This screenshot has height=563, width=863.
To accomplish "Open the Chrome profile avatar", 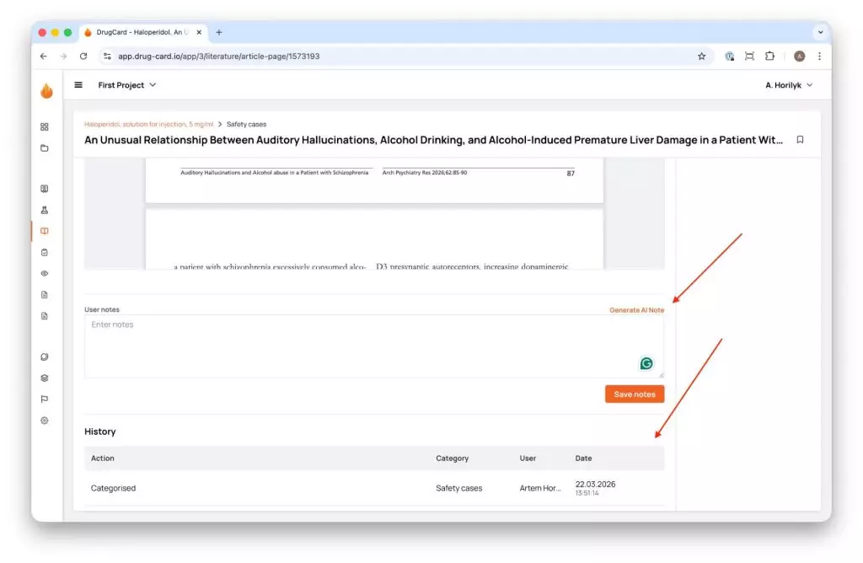I will pos(800,56).
